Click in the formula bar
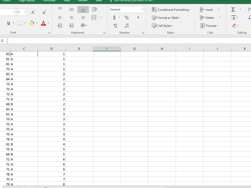Viewport: 251px width, 188px height. pos(129,41)
